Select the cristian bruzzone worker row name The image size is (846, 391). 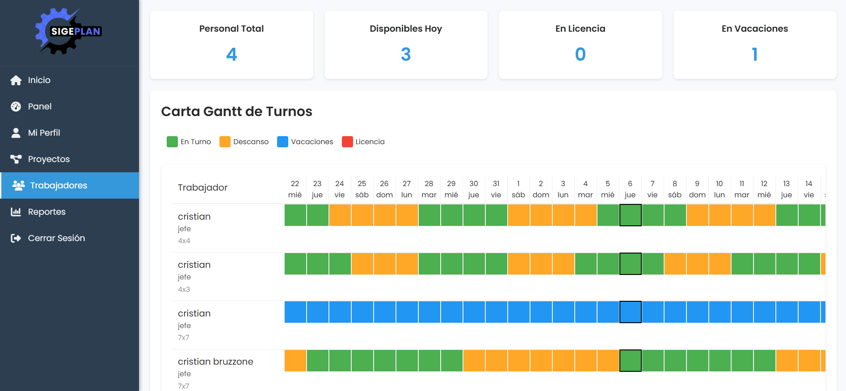(x=215, y=362)
